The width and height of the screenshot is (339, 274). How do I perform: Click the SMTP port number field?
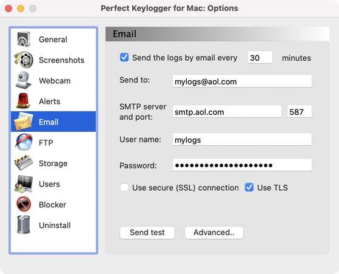click(x=300, y=112)
